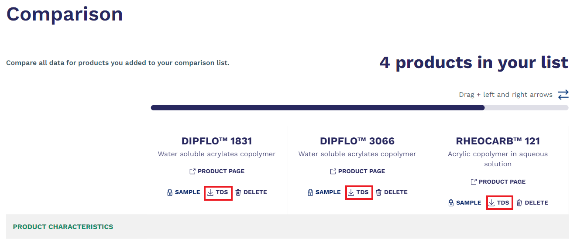This screenshot has height=243, width=584.
Task: Click the lock icon beside DIPFLO 3066 SAMPLE
Action: pyautogui.click(x=310, y=192)
